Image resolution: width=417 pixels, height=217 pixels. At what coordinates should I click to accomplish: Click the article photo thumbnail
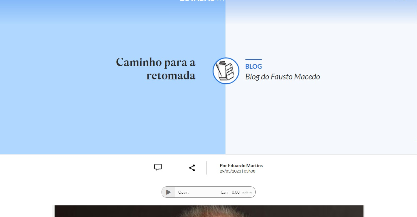click(x=209, y=211)
